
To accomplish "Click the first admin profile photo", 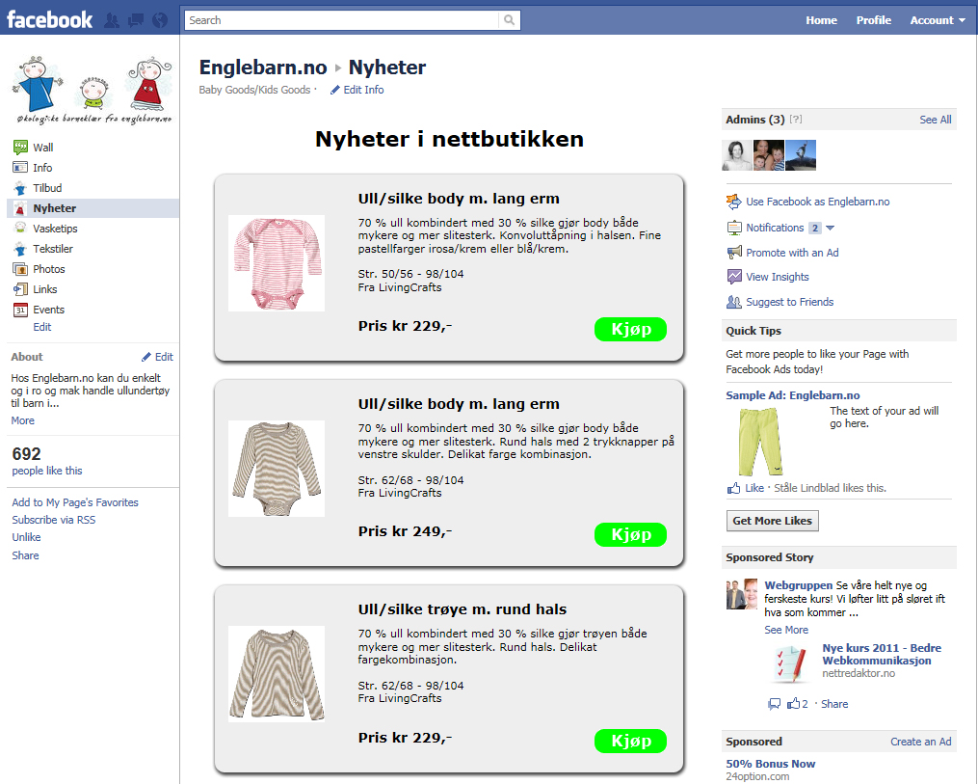I will (x=737, y=155).
